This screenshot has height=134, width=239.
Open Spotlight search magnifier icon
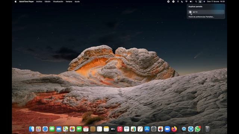196,1
